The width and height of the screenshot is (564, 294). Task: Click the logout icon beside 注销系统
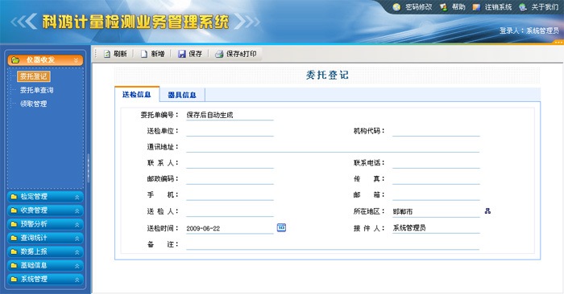(x=476, y=7)
